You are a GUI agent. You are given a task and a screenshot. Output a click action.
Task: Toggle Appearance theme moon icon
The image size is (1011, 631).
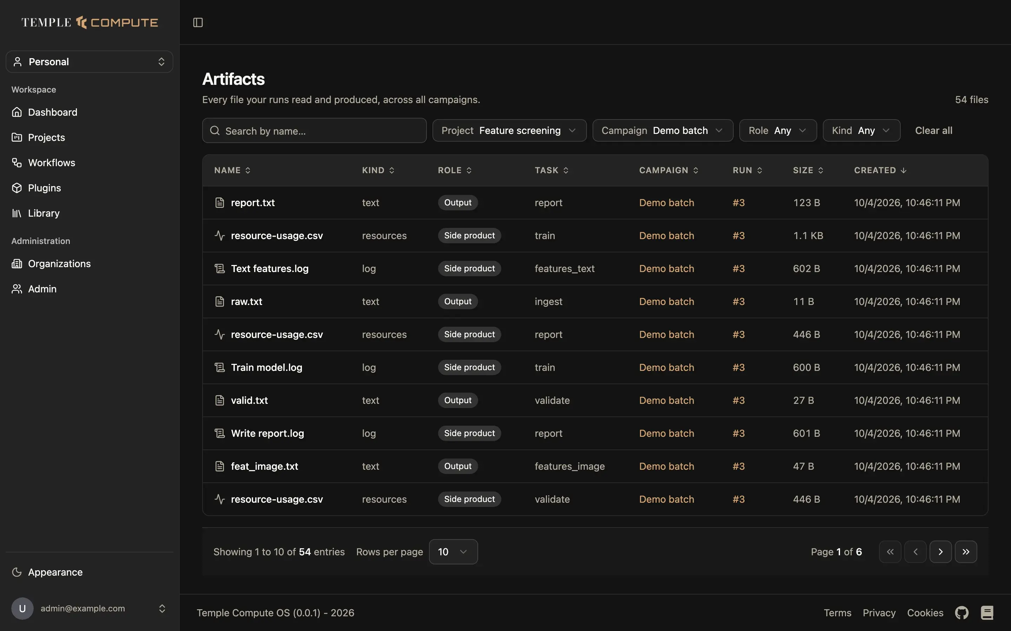coord(17,572)
